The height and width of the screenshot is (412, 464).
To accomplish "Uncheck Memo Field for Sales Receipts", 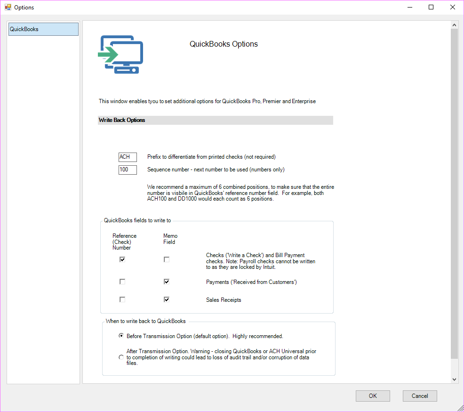I will (x=166, y=299).
